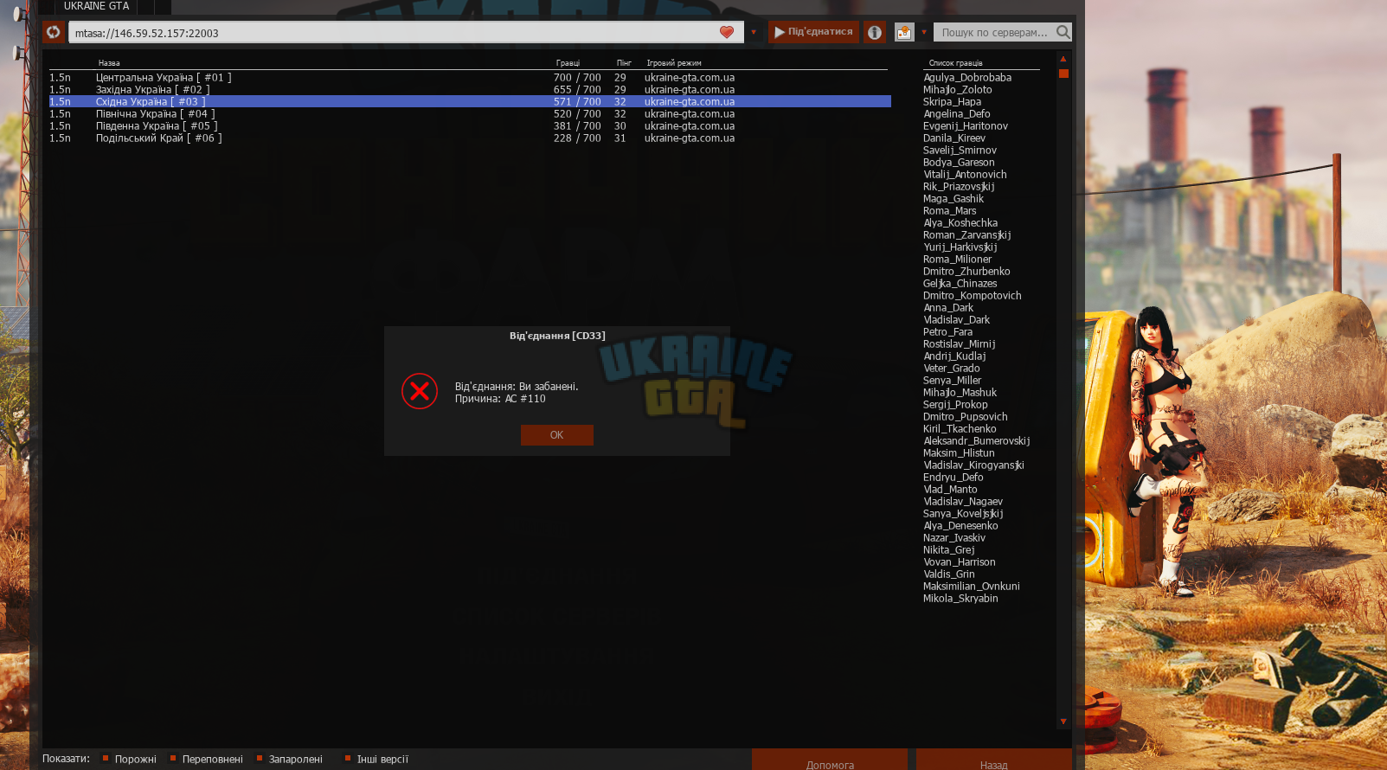Toggle the heart favorite icon in address bar
The height and width of the screenshot is (770, 1387).
tap(727, 32)
